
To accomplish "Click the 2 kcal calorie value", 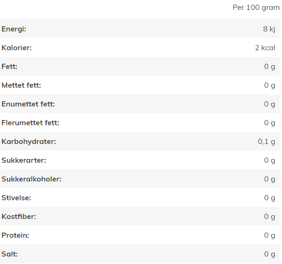I will point(265,48).
